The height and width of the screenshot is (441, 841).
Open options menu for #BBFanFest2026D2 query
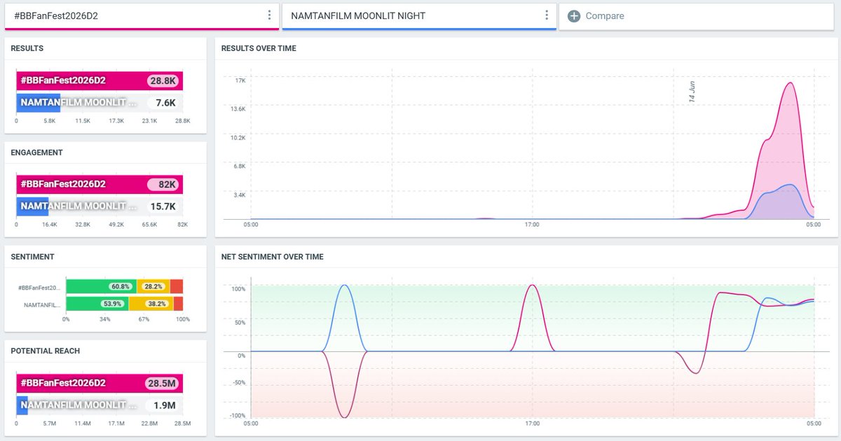(269, 15)
